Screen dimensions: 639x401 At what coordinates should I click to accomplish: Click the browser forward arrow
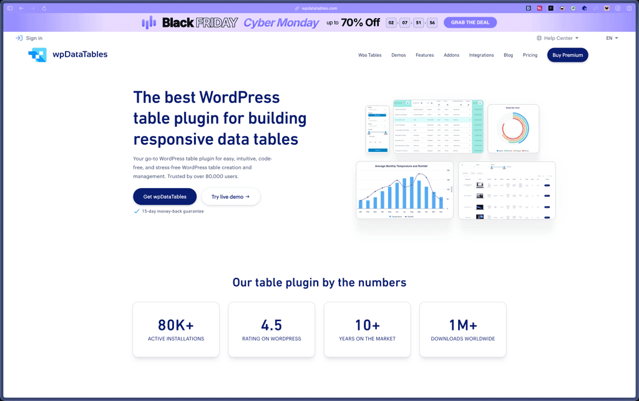pyautogui.click(x=31, y=8)
